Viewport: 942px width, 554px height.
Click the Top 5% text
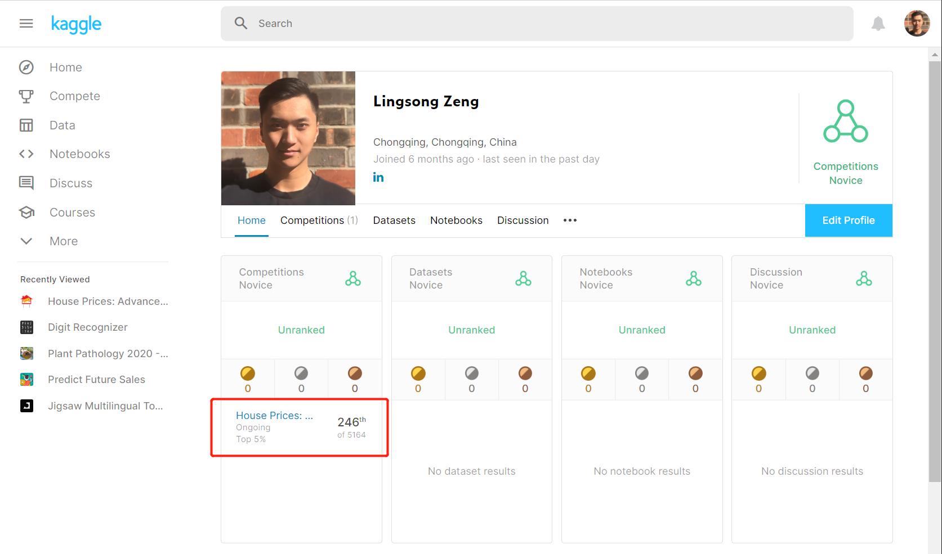(251, 439)
